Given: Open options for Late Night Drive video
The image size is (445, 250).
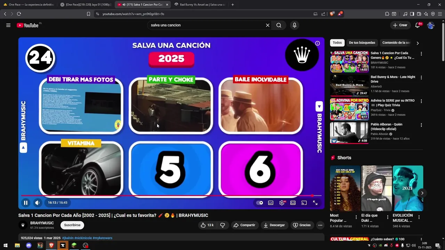Looking at the screenshot, I should point(421,77).
